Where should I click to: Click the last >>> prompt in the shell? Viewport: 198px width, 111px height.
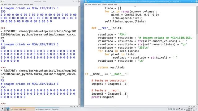point(3,104)
